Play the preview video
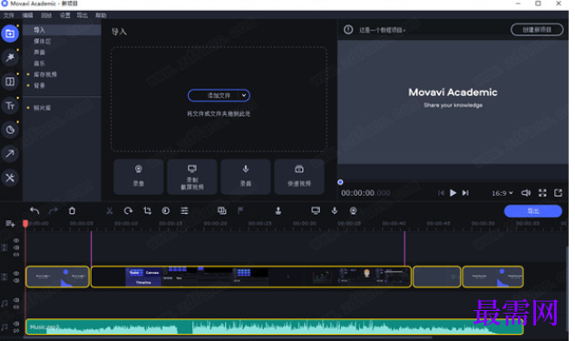 [x=453, y=193]
